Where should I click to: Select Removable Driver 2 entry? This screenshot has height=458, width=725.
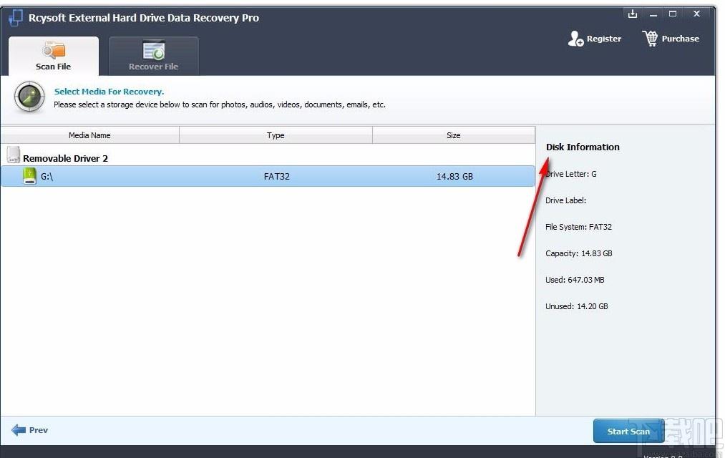65,158
